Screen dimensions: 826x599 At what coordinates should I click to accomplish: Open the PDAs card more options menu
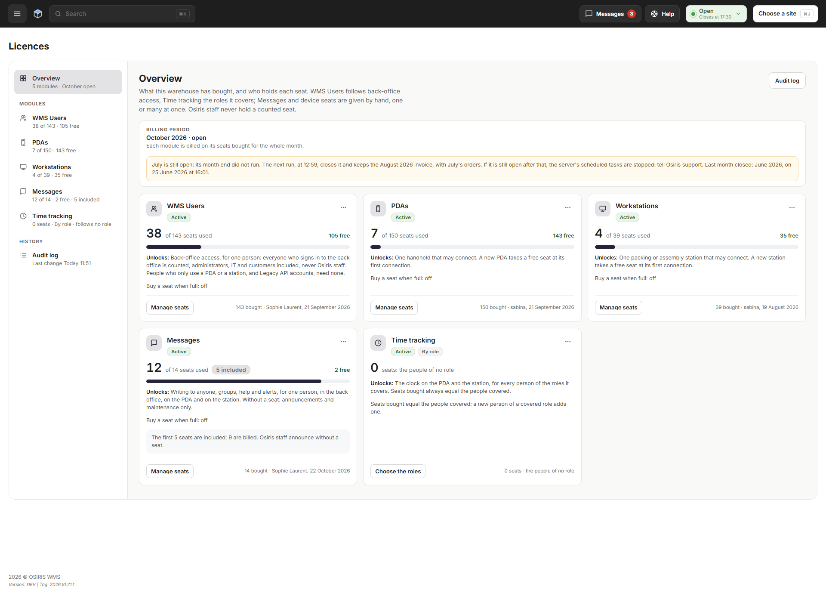(x=568, y=207)
